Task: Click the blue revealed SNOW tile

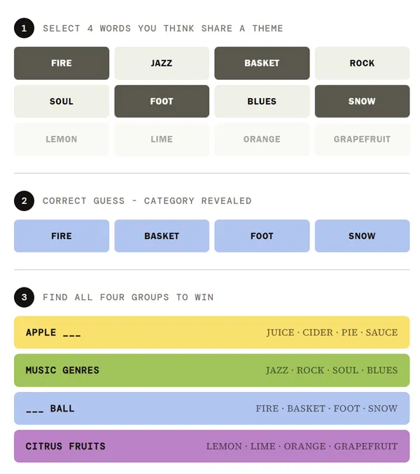Action: tap(362, 236)
